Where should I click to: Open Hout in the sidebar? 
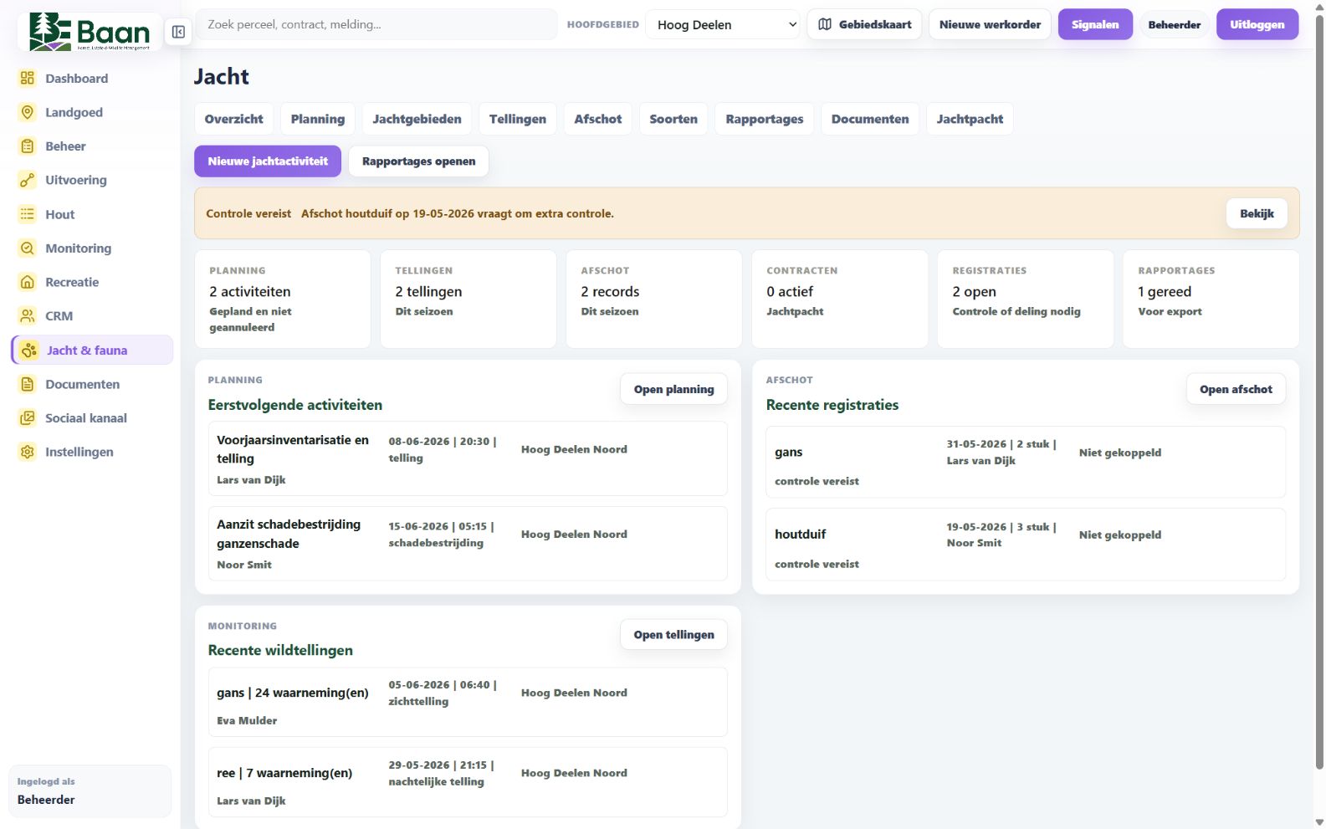[x=92, y=214]
